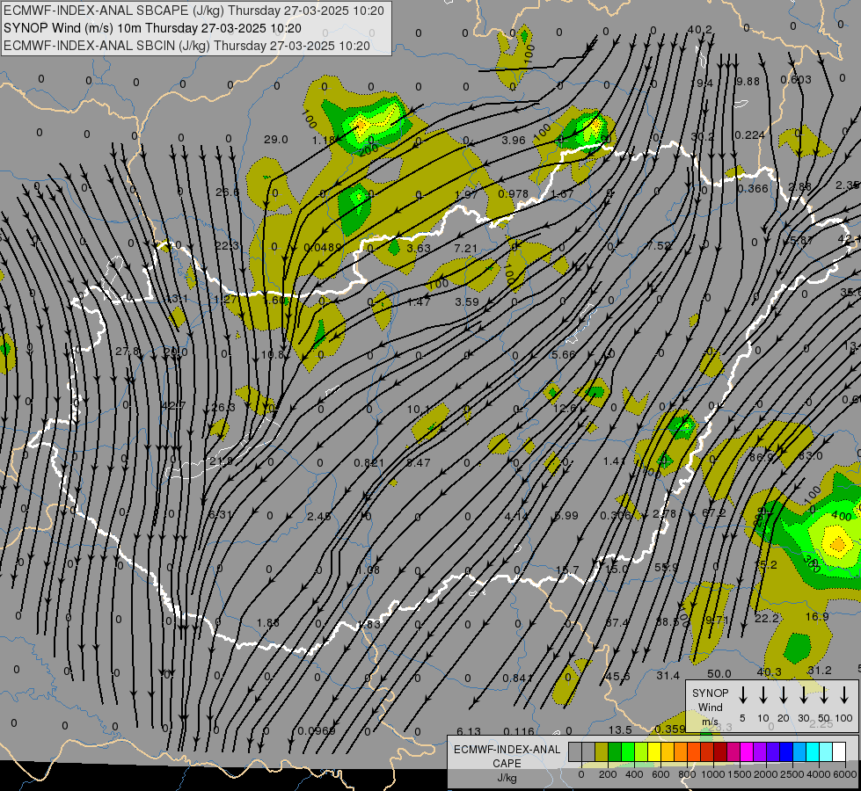Click the 30 m/s wind arrow in legend
Image resolution: width=861 pixels, height=791 pixels.
coord(804,695)
